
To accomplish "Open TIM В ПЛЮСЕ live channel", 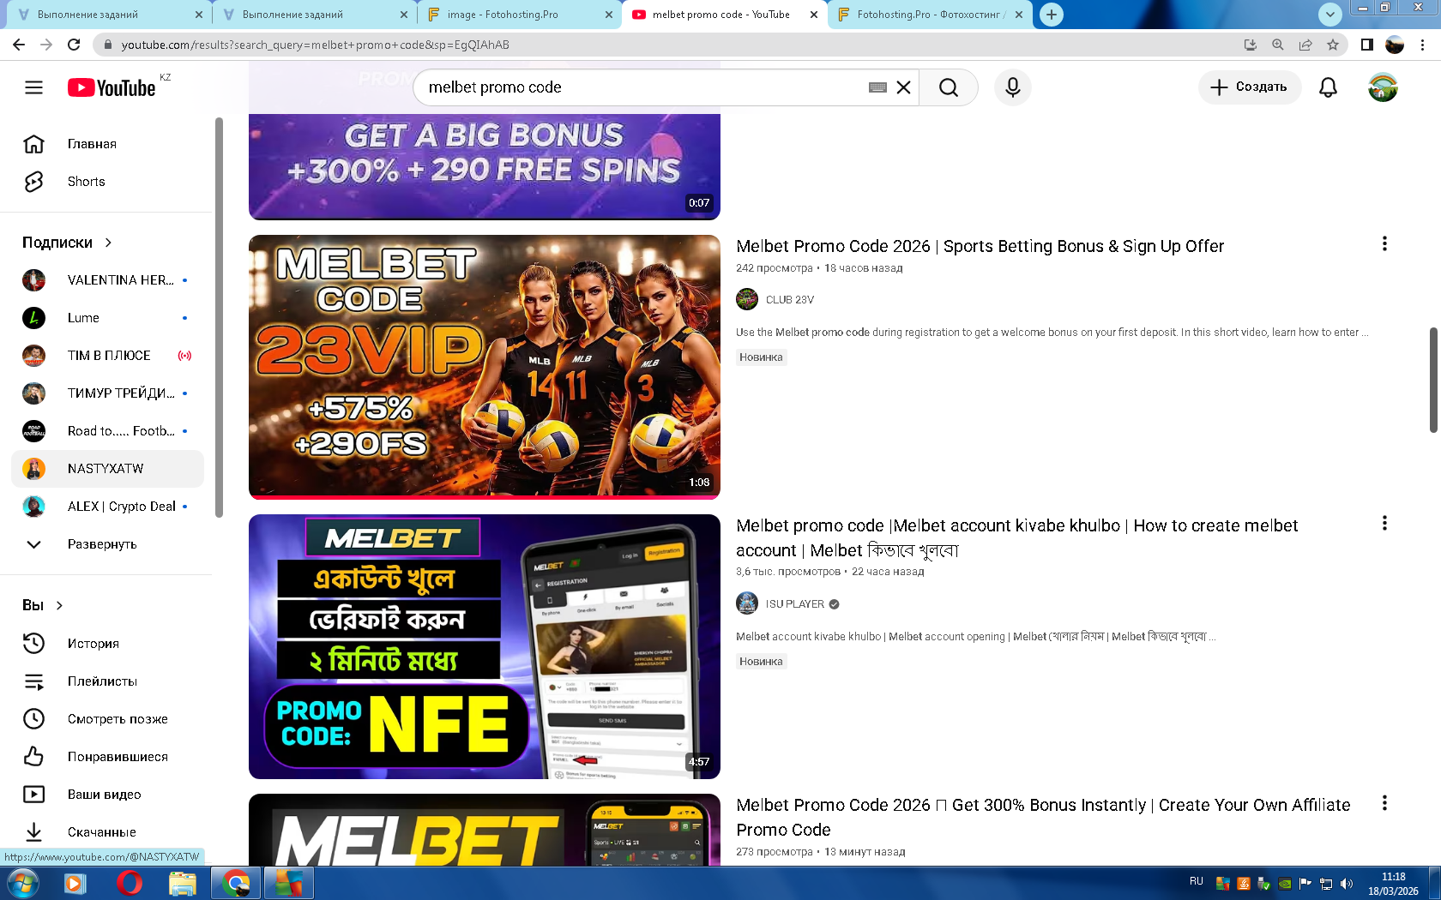I will pyautogui.click(x=107, y=356).
